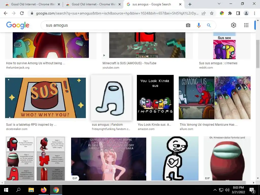Image resolution: width=260 pixels, height=195 pixels.
Task: Open Chrome three-dot menu
Action: tap(254, 13)
